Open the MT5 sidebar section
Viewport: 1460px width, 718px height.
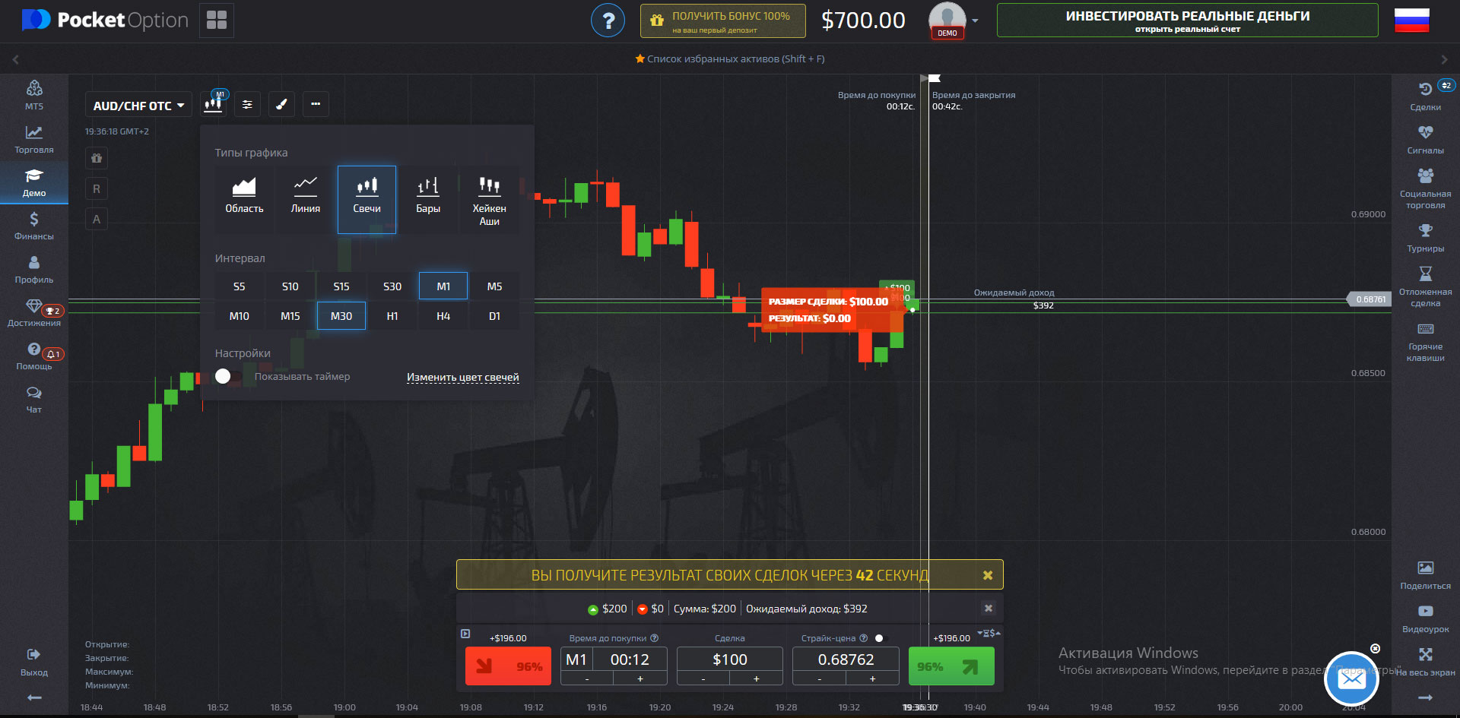34,95
